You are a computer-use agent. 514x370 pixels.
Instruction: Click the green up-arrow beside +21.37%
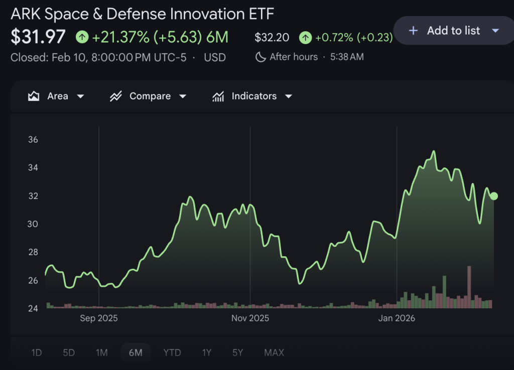pos(82,37)
